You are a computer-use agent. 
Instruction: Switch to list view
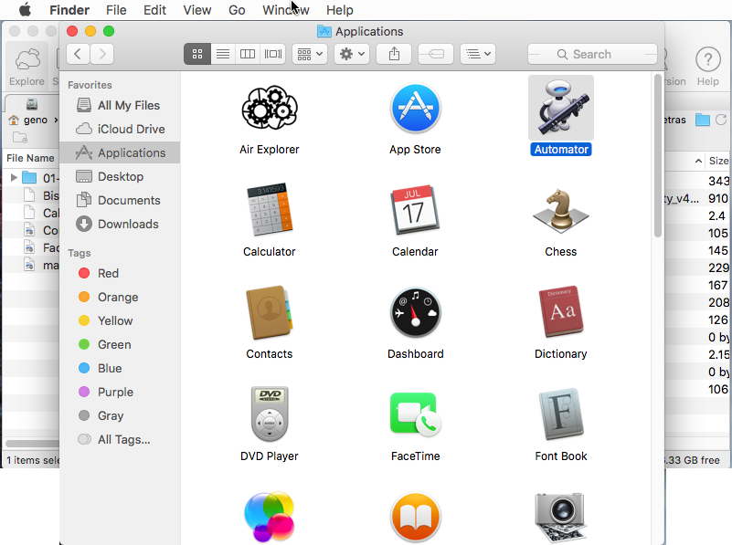[x=223, y=54]
